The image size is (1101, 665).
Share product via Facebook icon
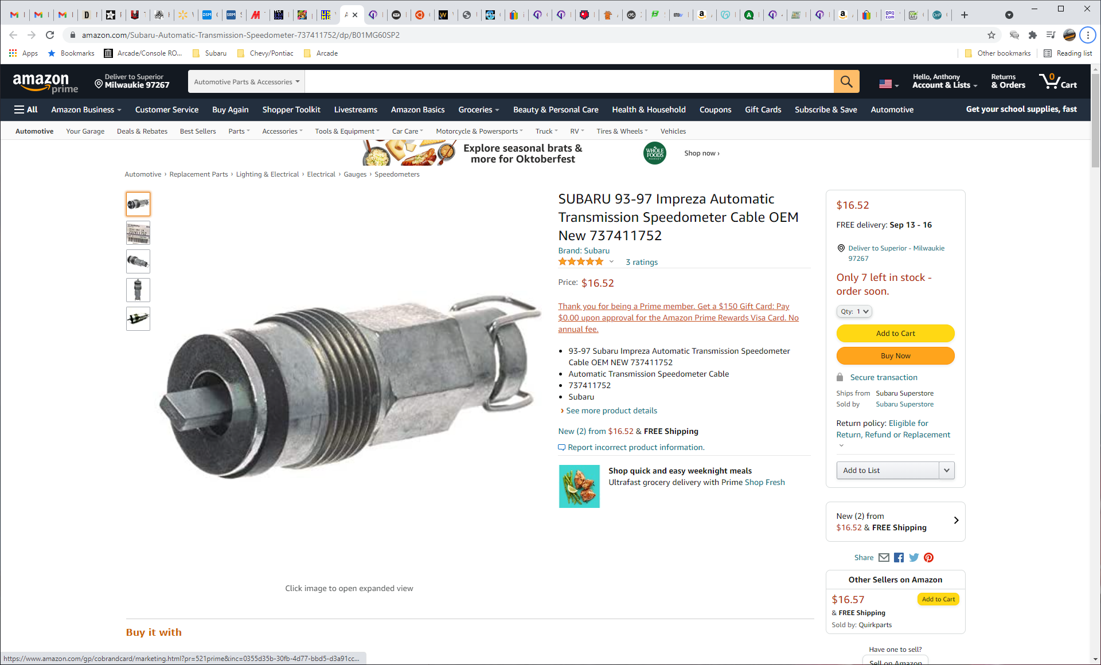tap(899, 557)
